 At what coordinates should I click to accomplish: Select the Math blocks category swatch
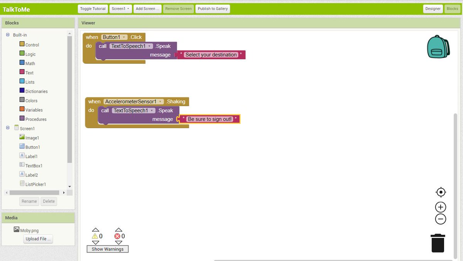click(x=22, y=63)
